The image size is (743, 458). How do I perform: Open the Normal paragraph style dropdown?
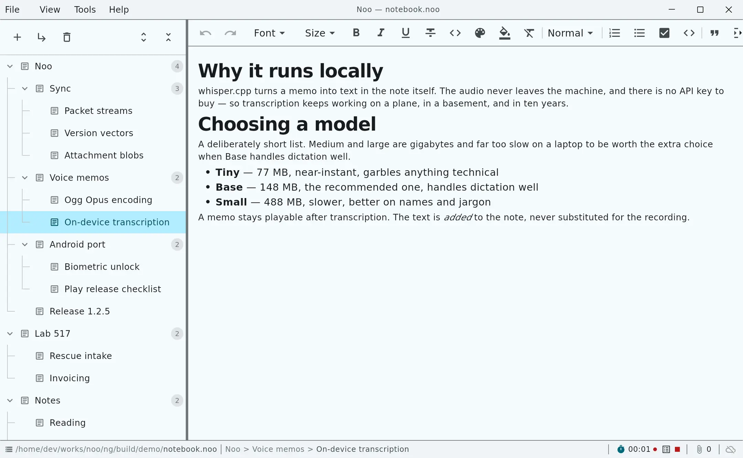coord(570,33)
